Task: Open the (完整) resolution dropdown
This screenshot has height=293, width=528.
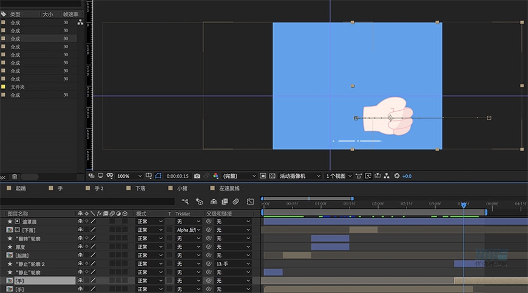Action: (239, 176)
